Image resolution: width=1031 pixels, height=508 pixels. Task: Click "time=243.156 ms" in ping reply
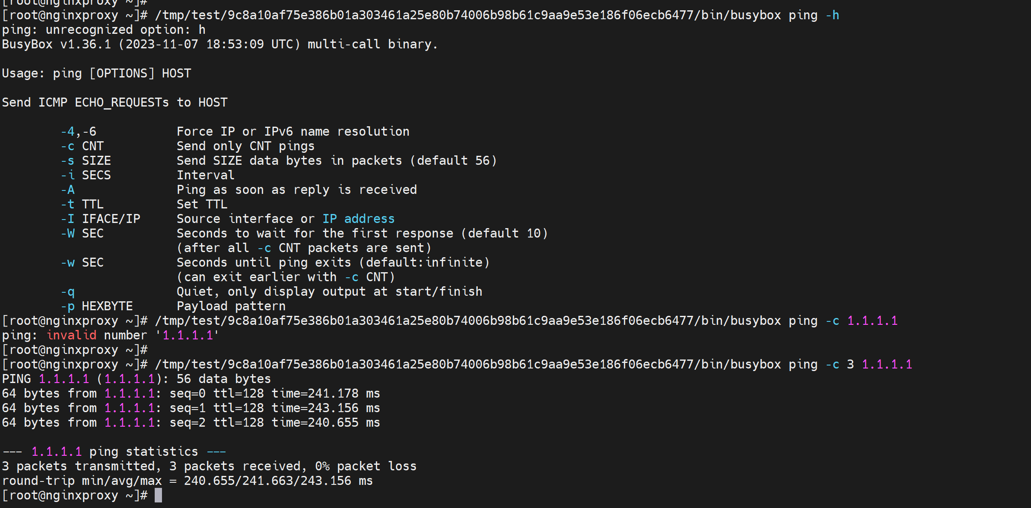pos(326,408)
